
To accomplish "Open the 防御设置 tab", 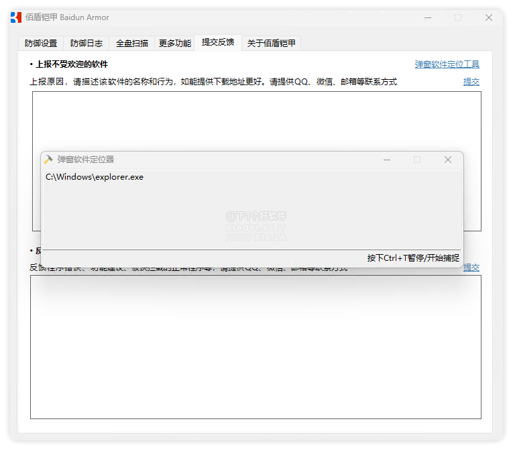I will point(41,43).
